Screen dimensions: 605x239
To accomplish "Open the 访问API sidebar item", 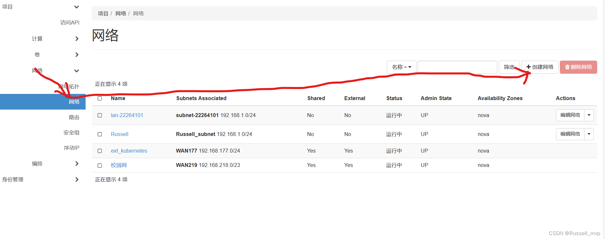I will pos(70,22).
